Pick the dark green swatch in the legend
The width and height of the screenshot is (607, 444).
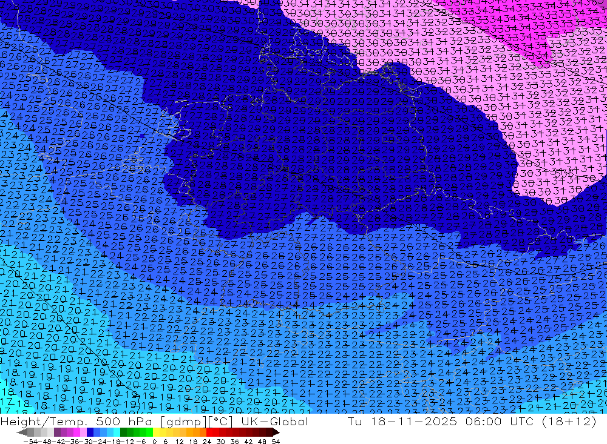click(x=123, y=432)
